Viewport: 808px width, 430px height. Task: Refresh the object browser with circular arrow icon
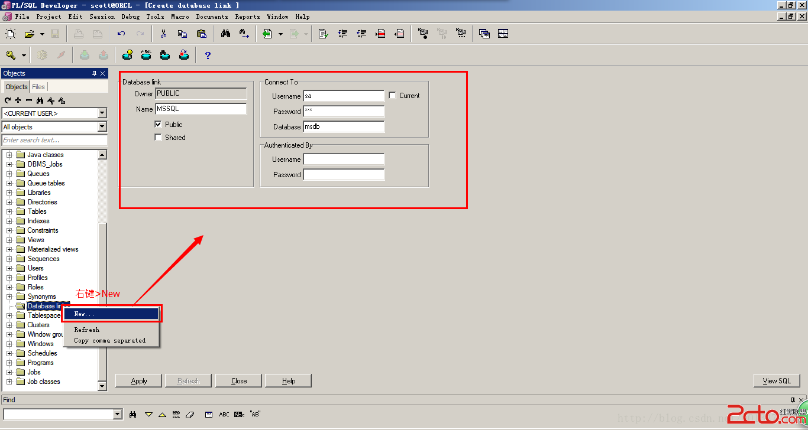click(x=8, y=100)
